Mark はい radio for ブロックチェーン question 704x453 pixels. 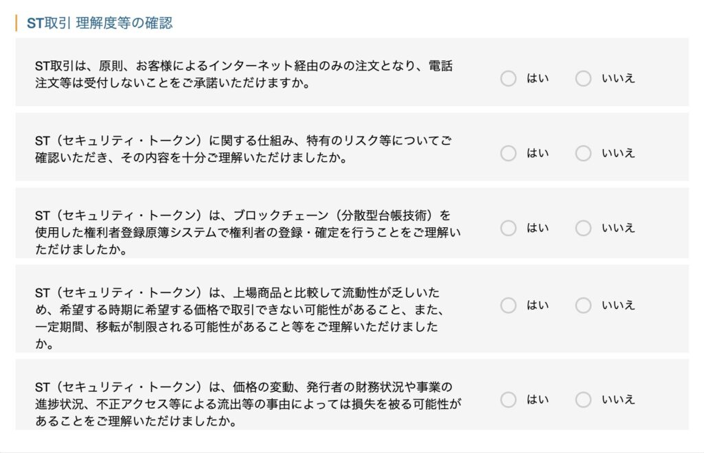tap(508, 228)
